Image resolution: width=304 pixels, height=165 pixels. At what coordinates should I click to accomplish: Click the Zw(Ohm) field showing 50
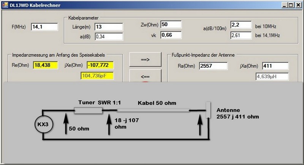[x=171, y=24]
